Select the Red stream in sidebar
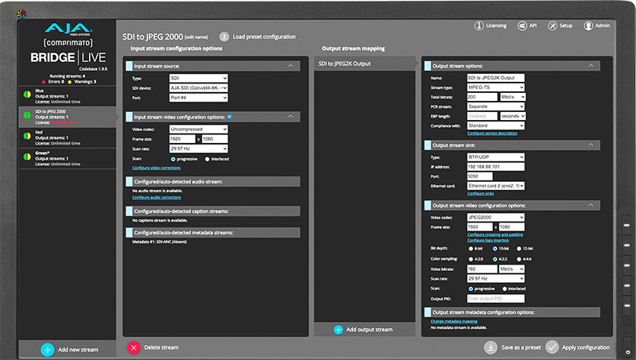The image size is (636, 360). pyautogui.click(x=68, y=137)
